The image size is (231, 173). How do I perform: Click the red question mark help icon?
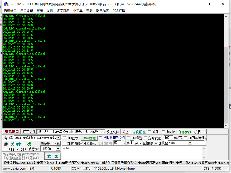[205, 140]
